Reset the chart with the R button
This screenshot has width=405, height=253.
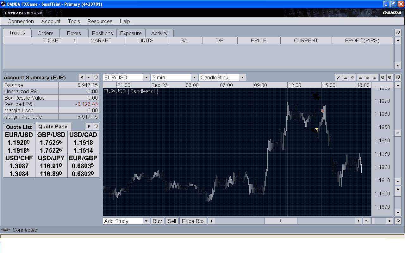click(x=398, y=221)
